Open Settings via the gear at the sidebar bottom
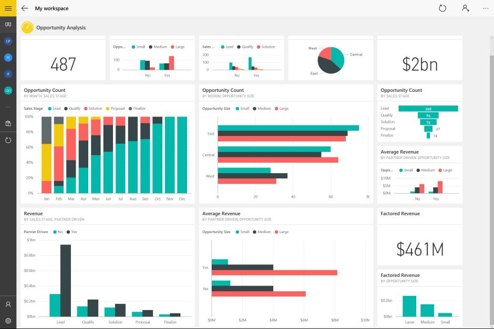 tap(8, 319)
